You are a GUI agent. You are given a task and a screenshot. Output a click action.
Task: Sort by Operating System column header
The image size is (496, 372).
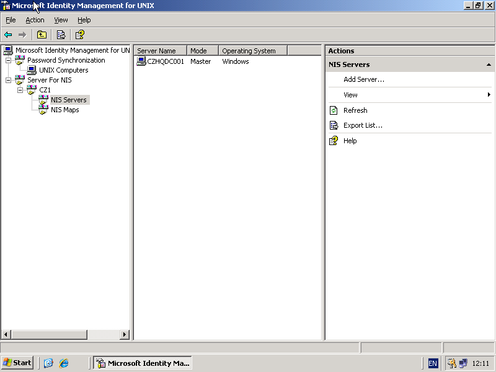pos(253,51)
